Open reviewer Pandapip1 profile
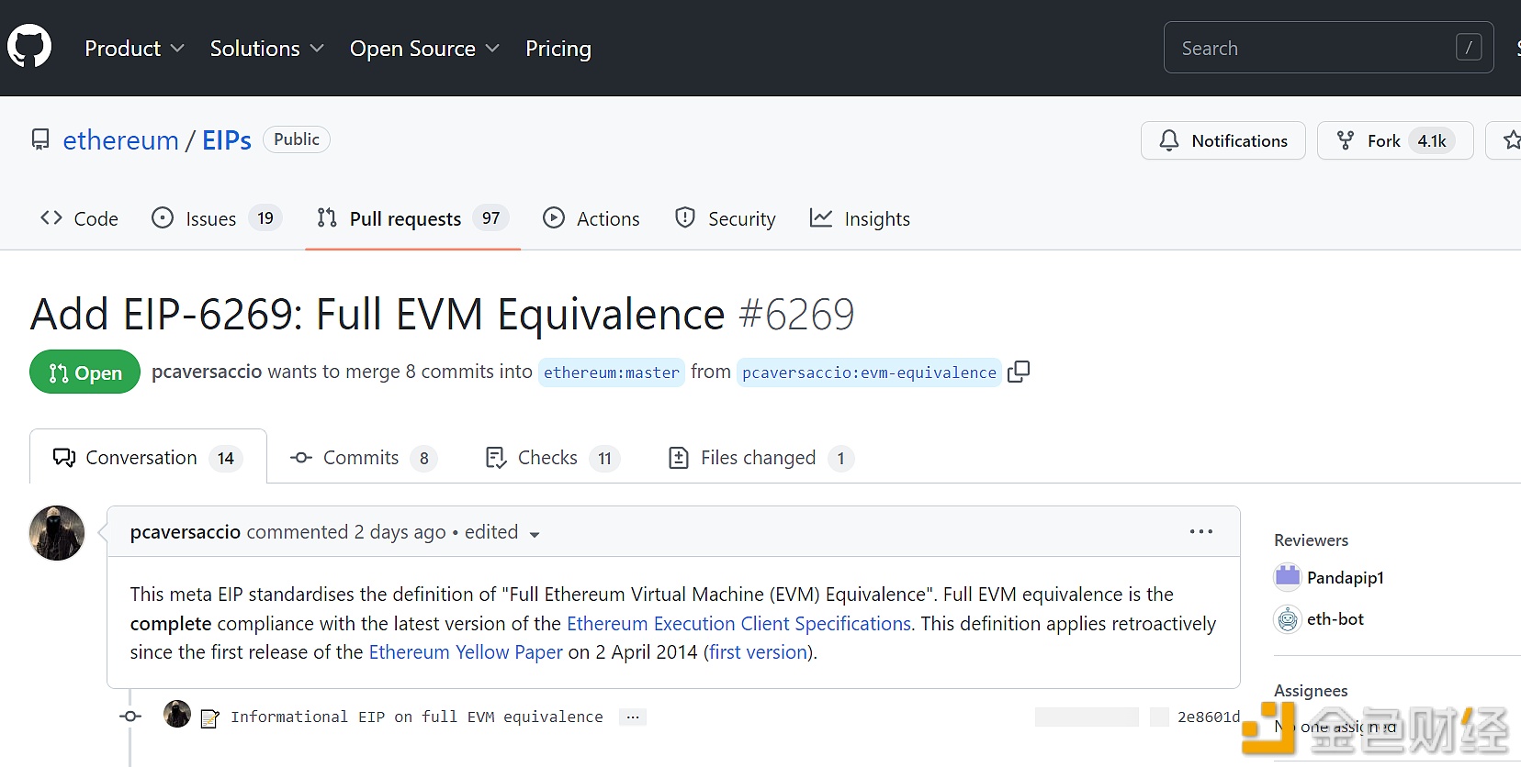Screen dimensions: 1521x767 [x=1346, y=577]
